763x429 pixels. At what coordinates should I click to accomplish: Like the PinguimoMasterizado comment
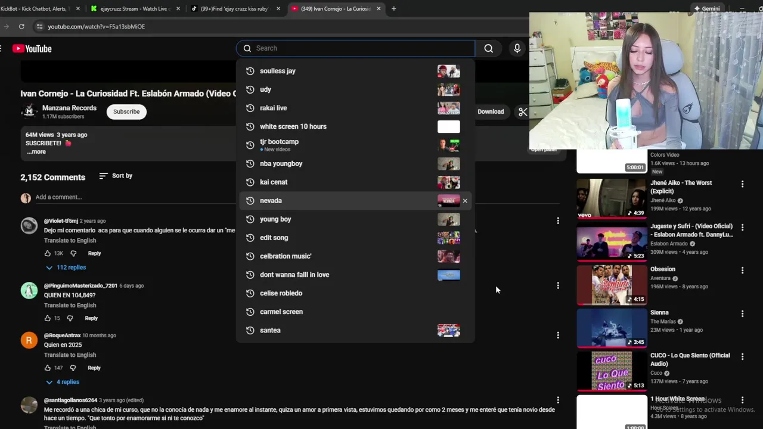(48, 318)
